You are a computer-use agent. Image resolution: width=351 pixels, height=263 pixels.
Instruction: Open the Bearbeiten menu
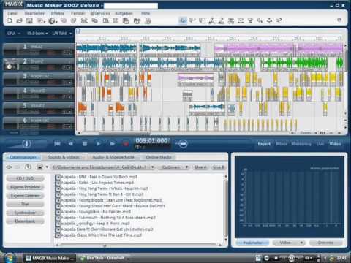35,13
